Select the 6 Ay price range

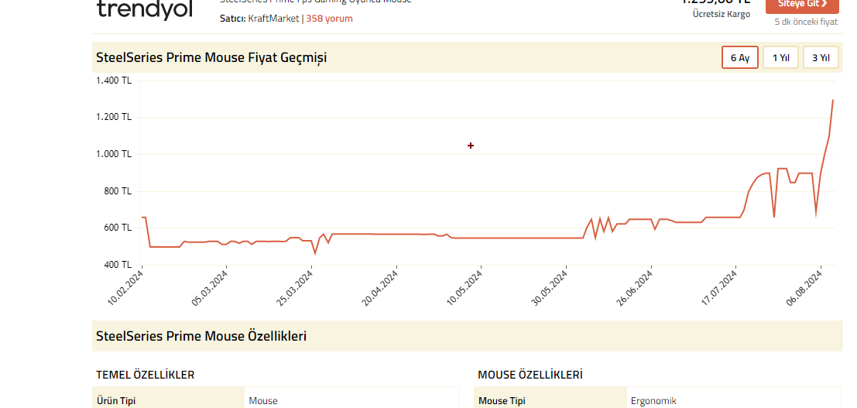pos(740,57)
